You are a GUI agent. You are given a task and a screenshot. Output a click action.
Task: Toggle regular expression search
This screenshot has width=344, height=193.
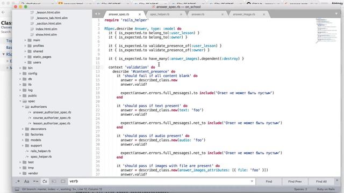(18, 181)
